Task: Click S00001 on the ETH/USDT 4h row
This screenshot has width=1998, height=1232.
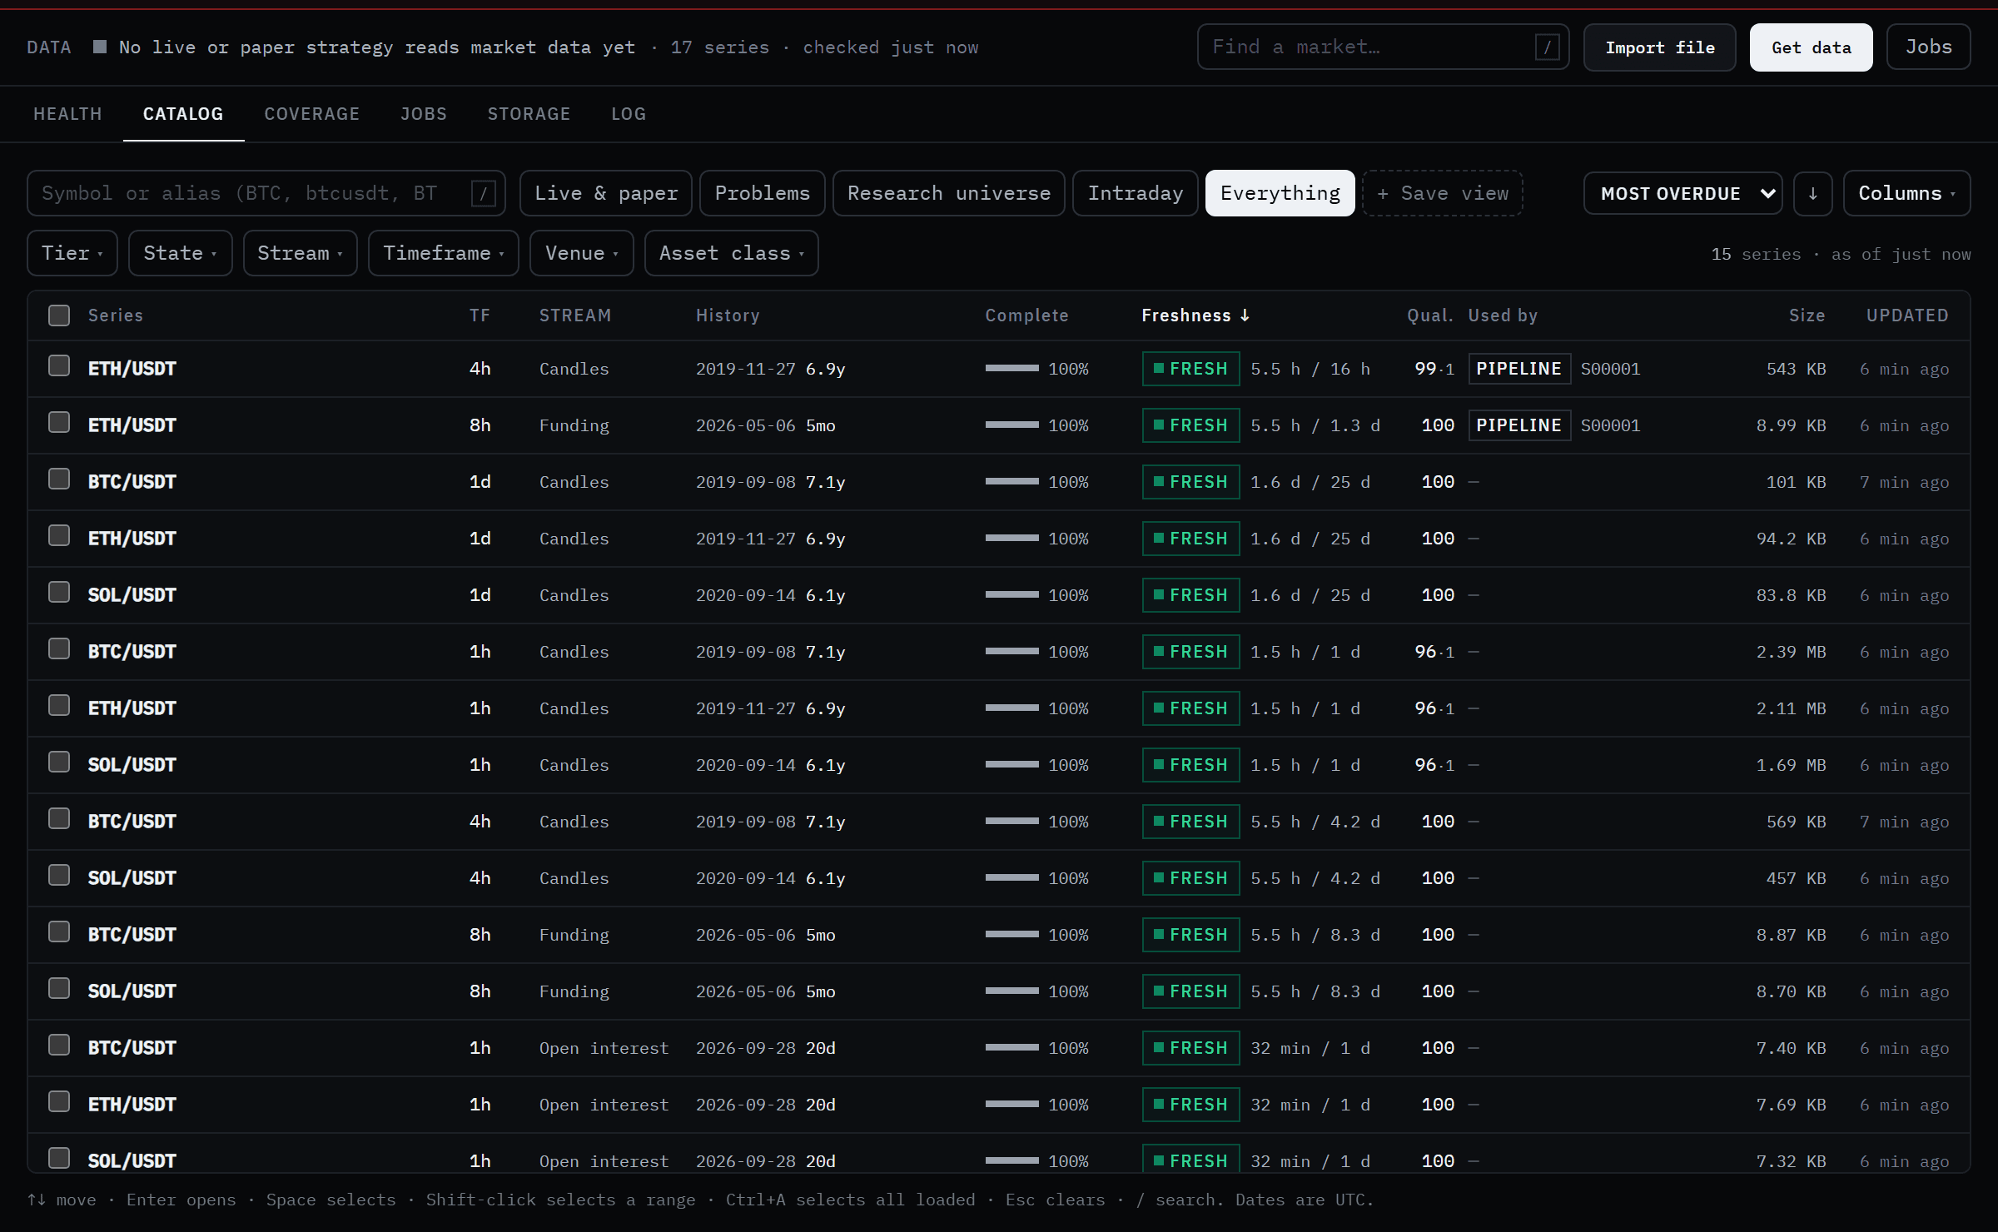Action: point(1610,369)
